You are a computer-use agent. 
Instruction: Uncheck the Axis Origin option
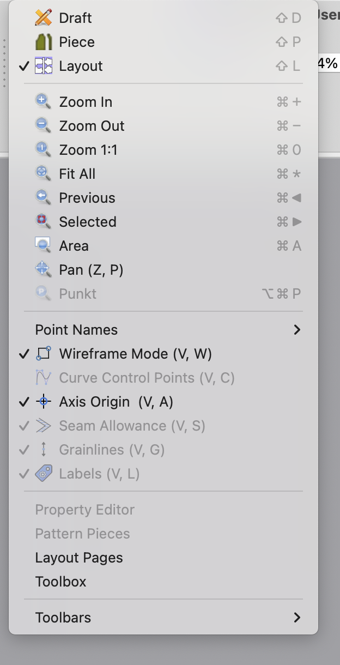(24, 402)
